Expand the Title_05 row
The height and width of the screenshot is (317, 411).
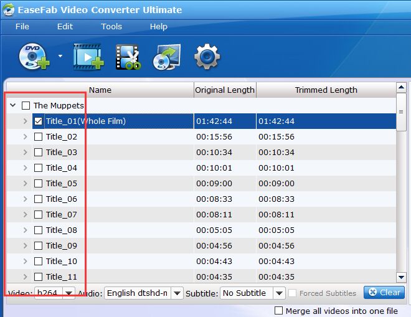[25, 183]
